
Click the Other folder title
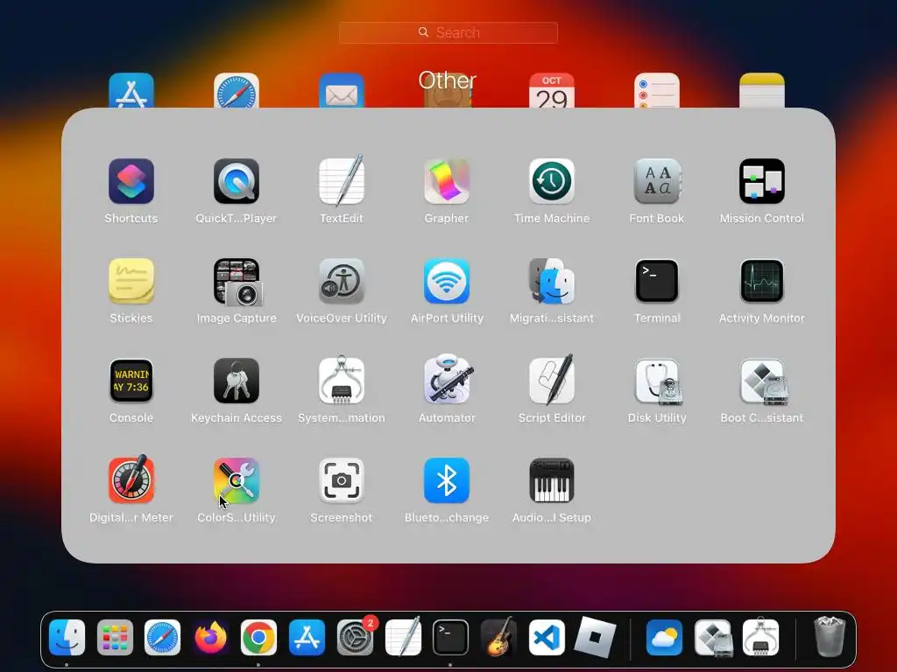448,80
